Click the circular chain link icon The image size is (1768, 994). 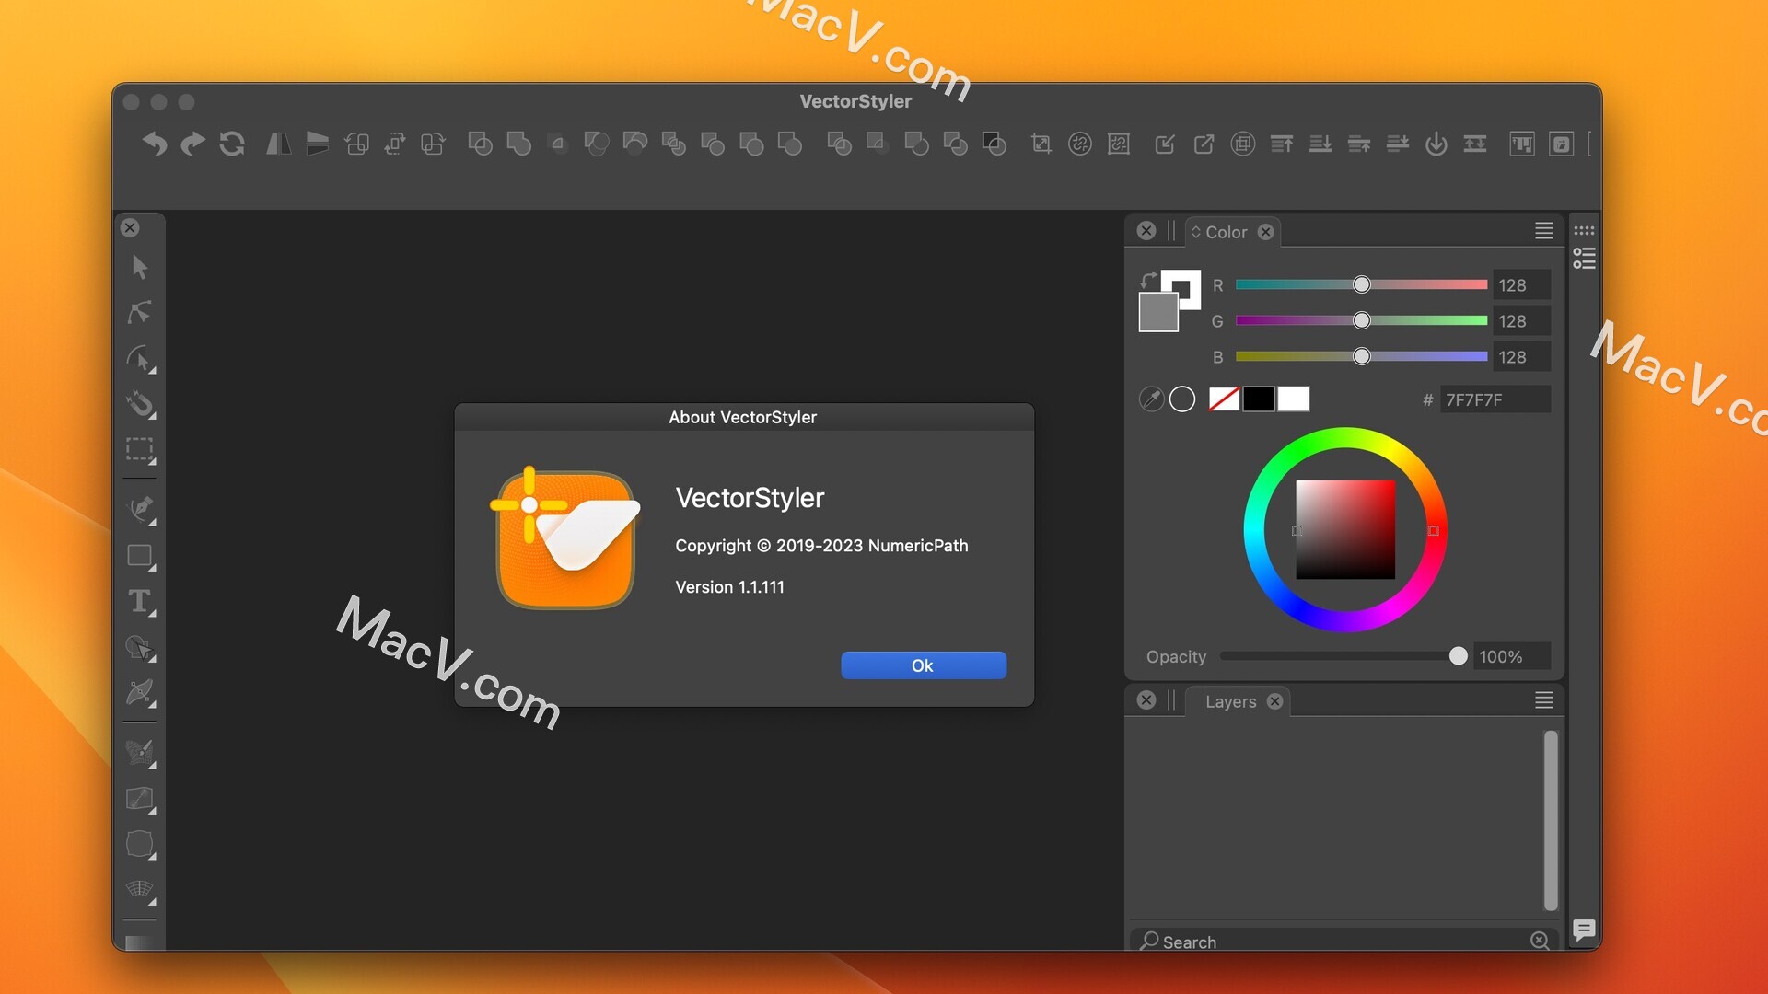coord(1079,144)
